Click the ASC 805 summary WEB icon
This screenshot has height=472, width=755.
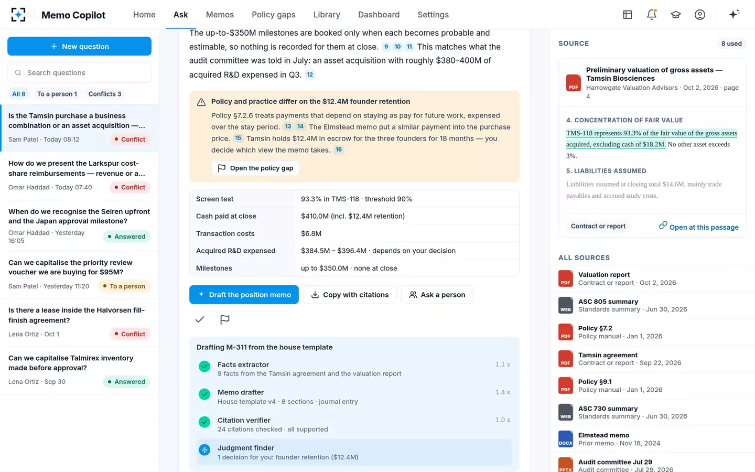(x=566, y=305)
